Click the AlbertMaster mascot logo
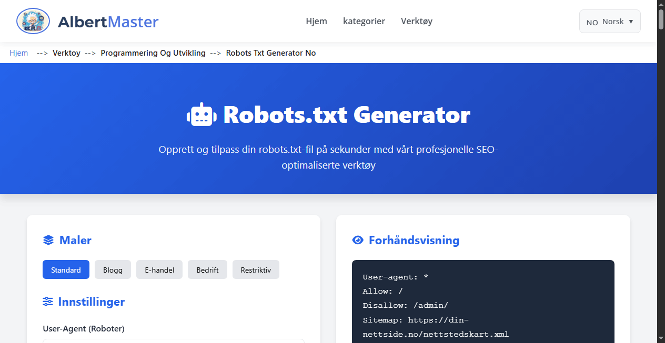665x343 pixels. pyautogui.click(x=33, y=21)
